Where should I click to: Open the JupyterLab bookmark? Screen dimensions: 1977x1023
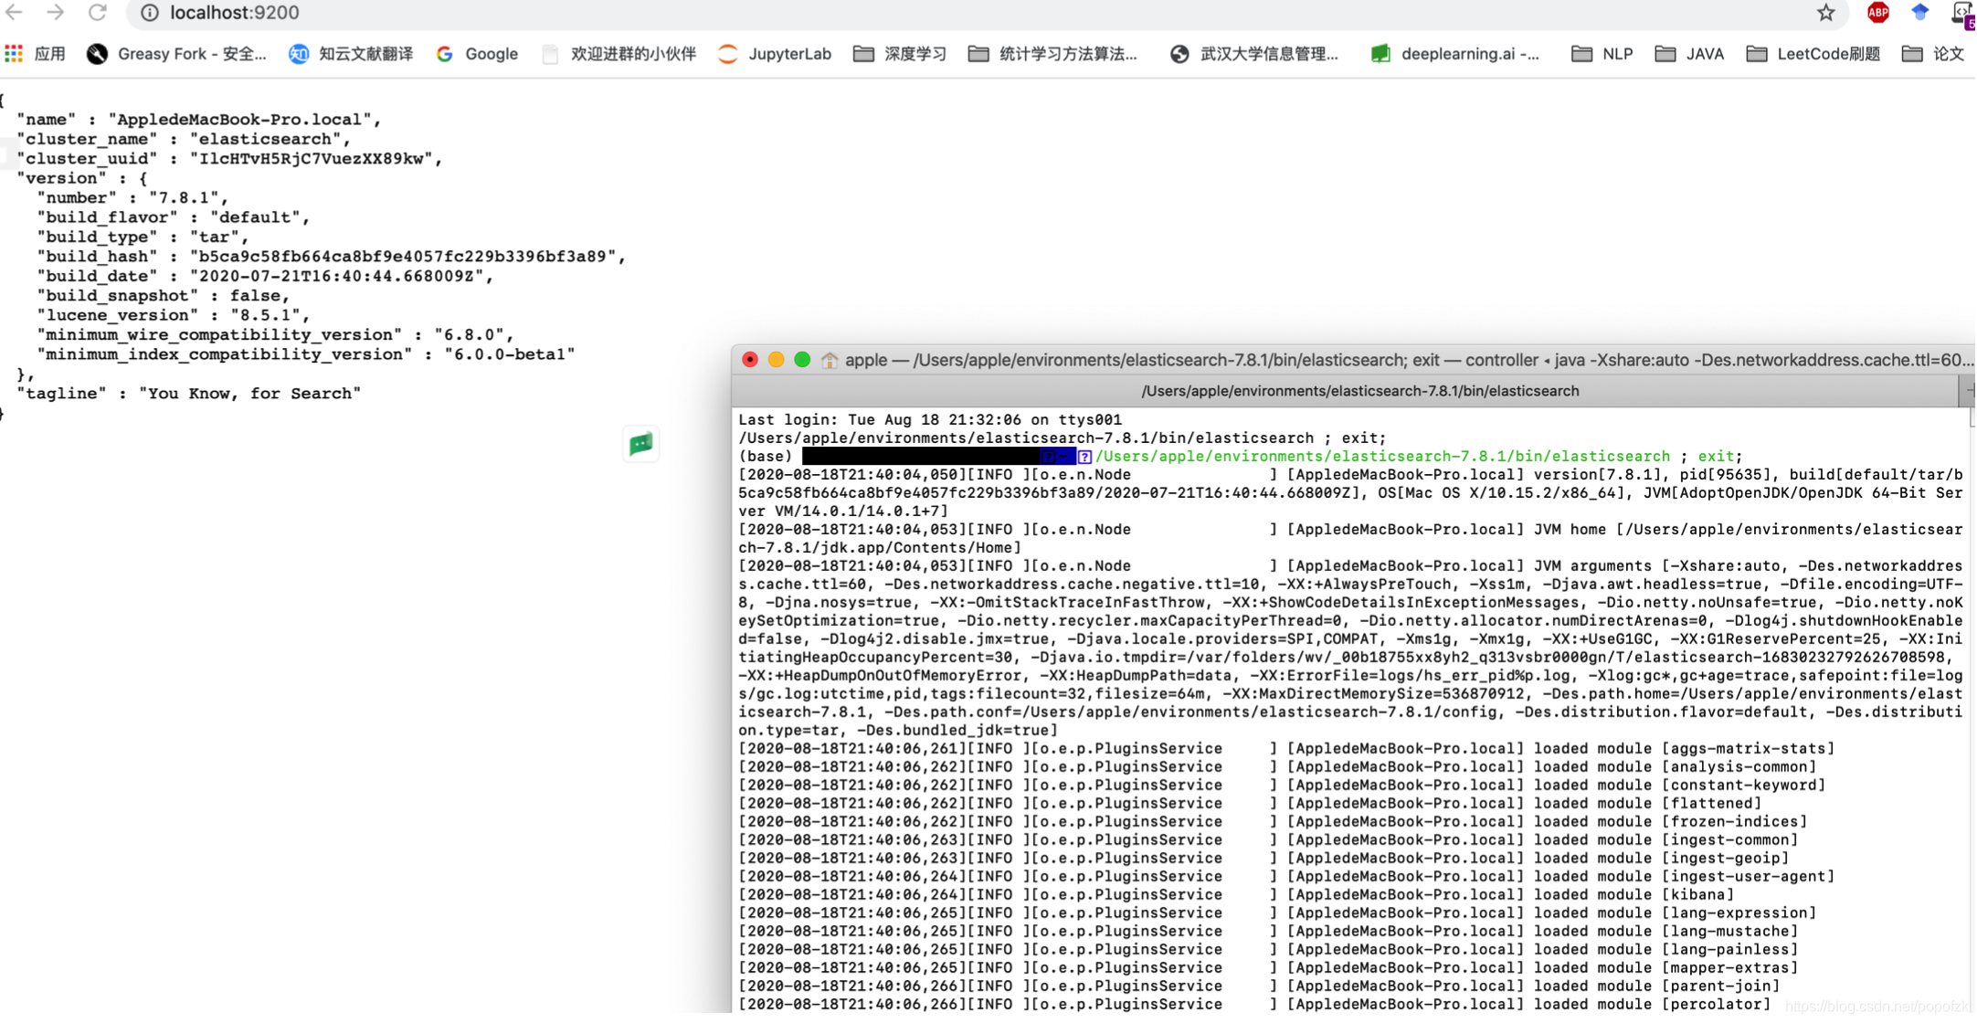click(775, 54)
